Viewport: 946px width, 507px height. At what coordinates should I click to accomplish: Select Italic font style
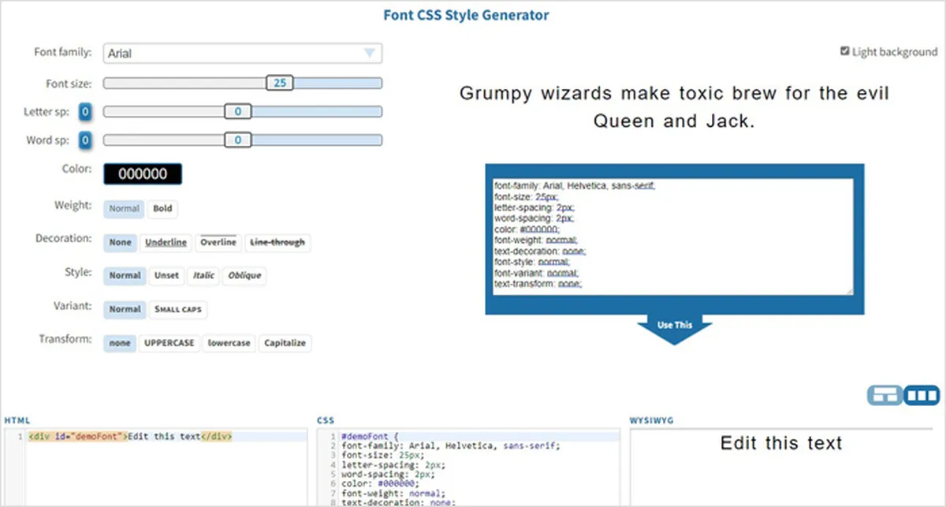coord(204,275)
